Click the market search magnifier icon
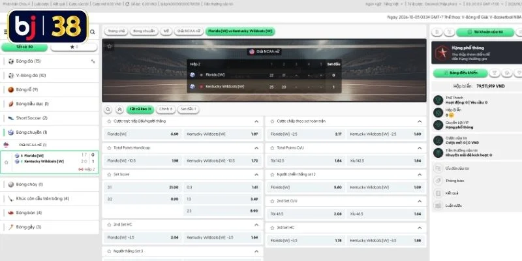522x261 pixels. [x=108, y=110]
